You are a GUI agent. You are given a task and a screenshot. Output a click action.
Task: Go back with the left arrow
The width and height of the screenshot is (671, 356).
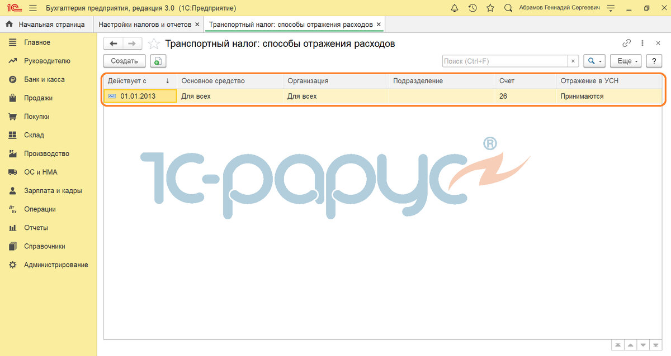[114, 44]
